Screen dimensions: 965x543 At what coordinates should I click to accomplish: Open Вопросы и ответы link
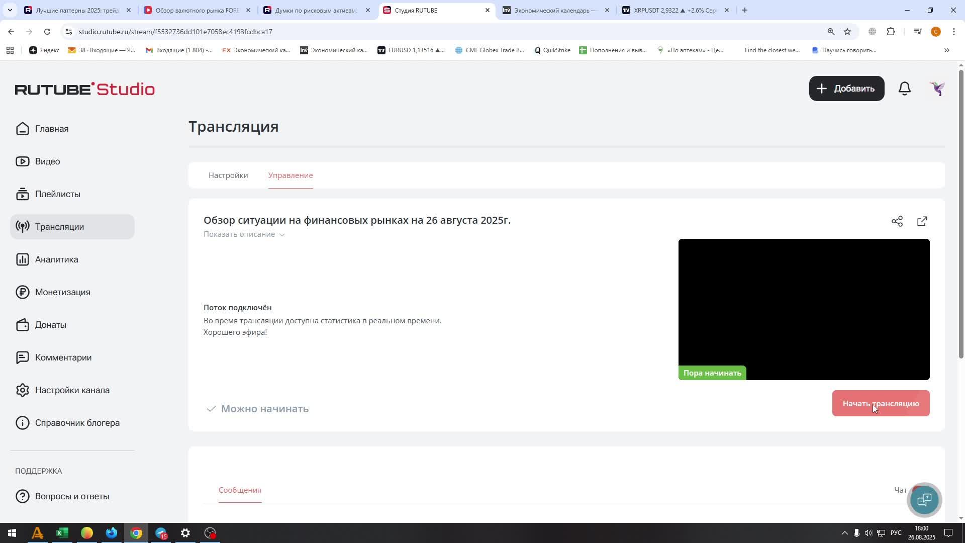click(x=72, y=496)
